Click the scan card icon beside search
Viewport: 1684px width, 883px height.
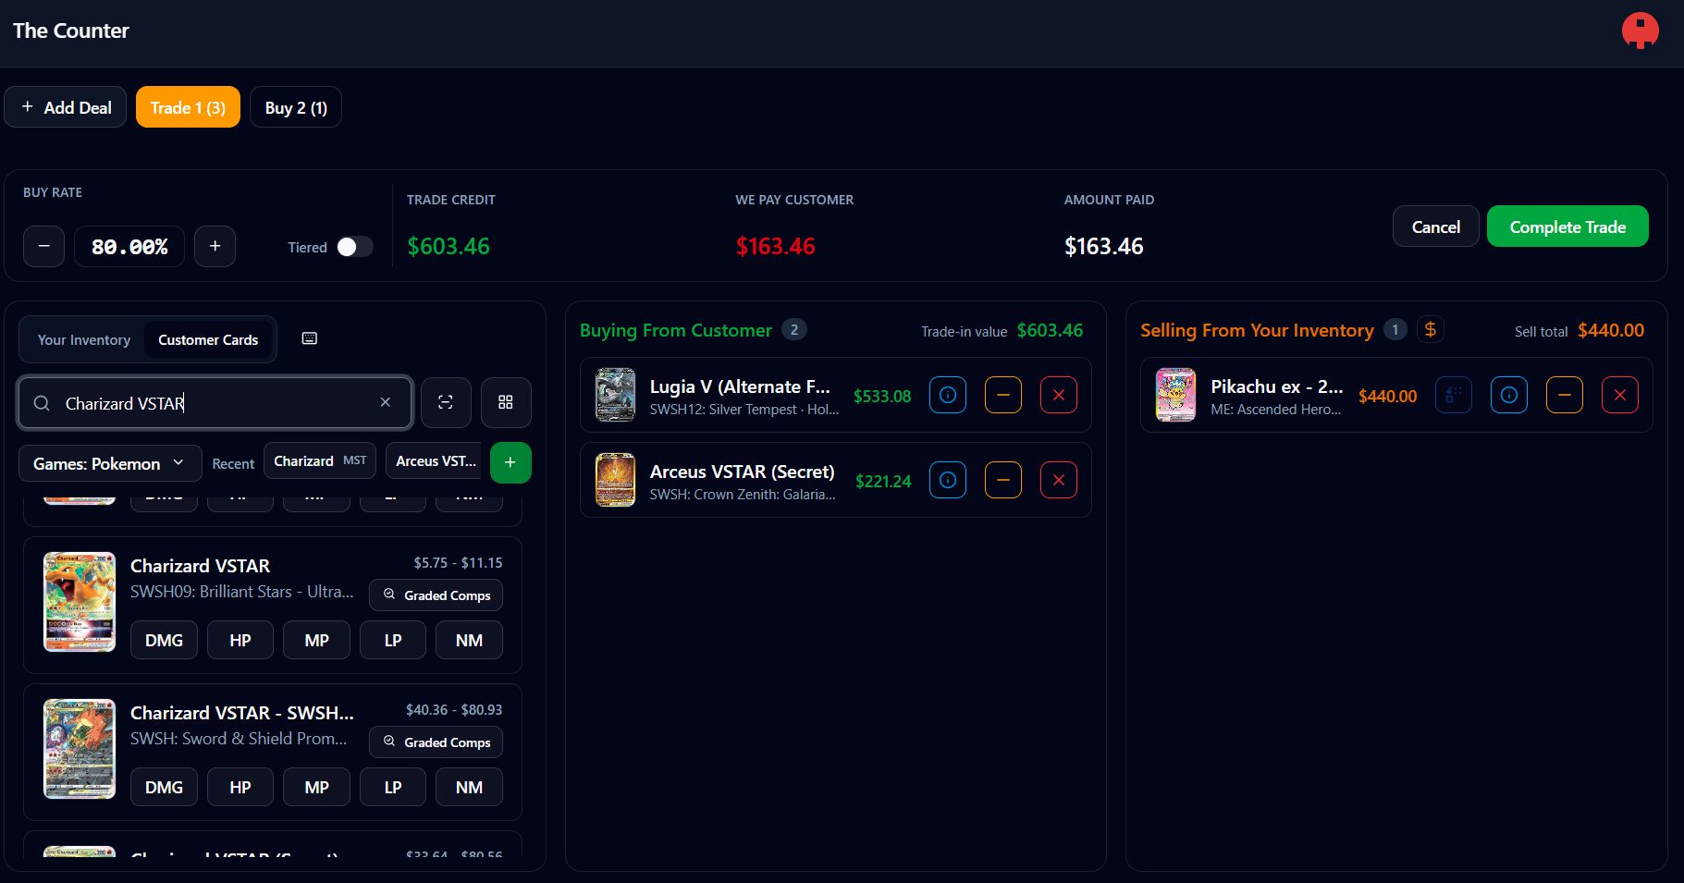[x=446, y=402]
